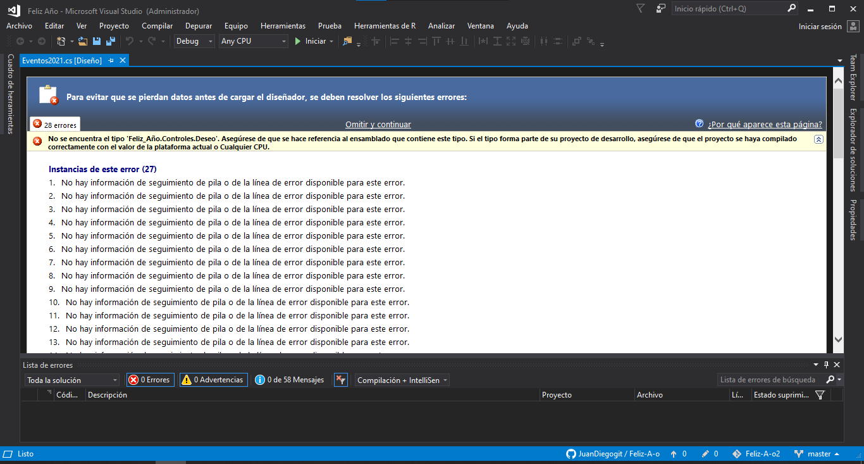The image size is (864, 464).
Task: Click the Omitir y continuar link
Action: click(378, 124)
